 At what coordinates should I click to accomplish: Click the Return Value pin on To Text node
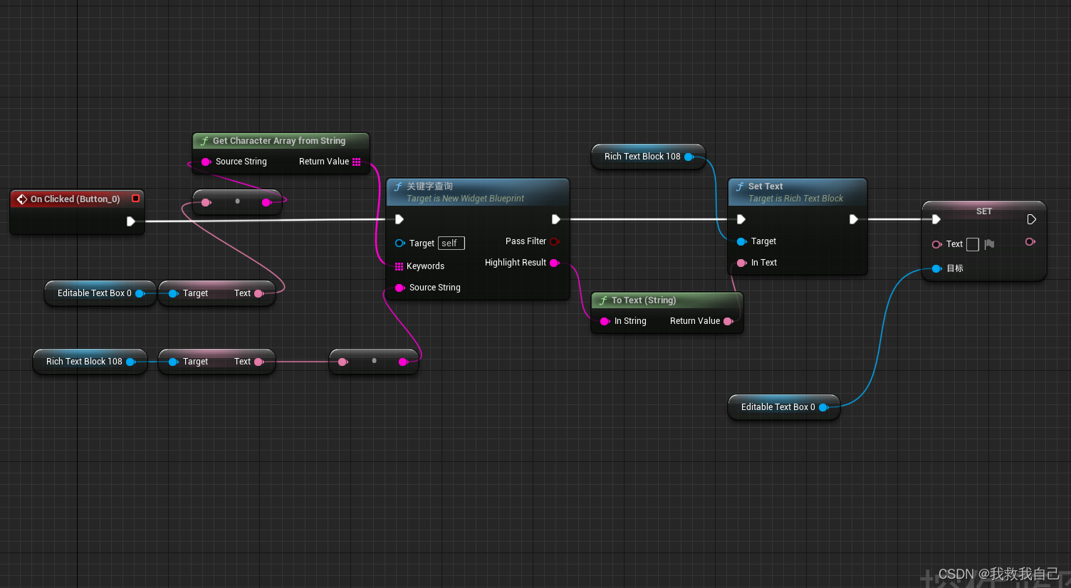[728, 321]
